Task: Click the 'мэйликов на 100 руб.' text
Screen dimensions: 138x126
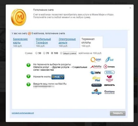Action: click(x=90, y=53)
